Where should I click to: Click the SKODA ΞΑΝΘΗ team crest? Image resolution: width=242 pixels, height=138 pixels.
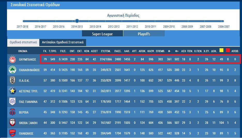12,123
